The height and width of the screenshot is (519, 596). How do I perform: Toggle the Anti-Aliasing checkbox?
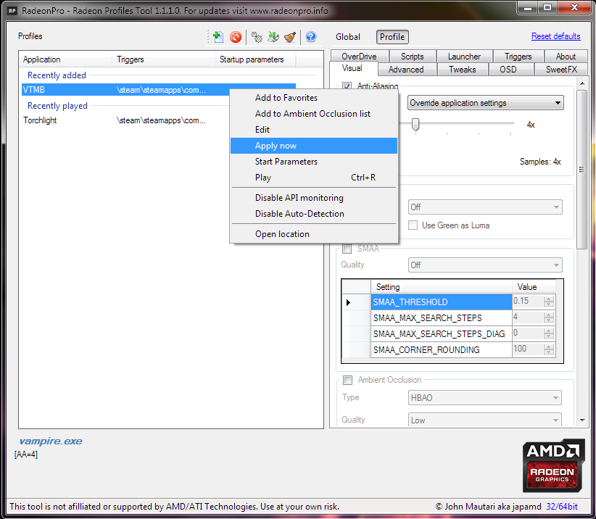click(347, 86)
